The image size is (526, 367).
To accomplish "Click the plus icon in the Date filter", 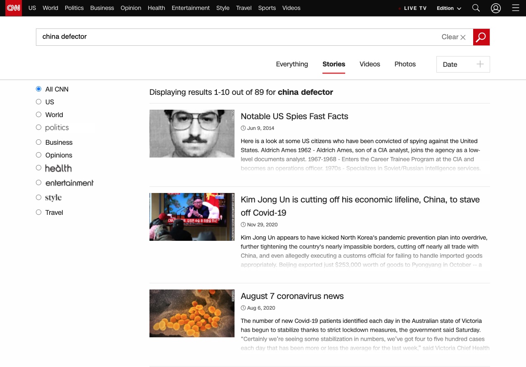I will pos(480,64).
